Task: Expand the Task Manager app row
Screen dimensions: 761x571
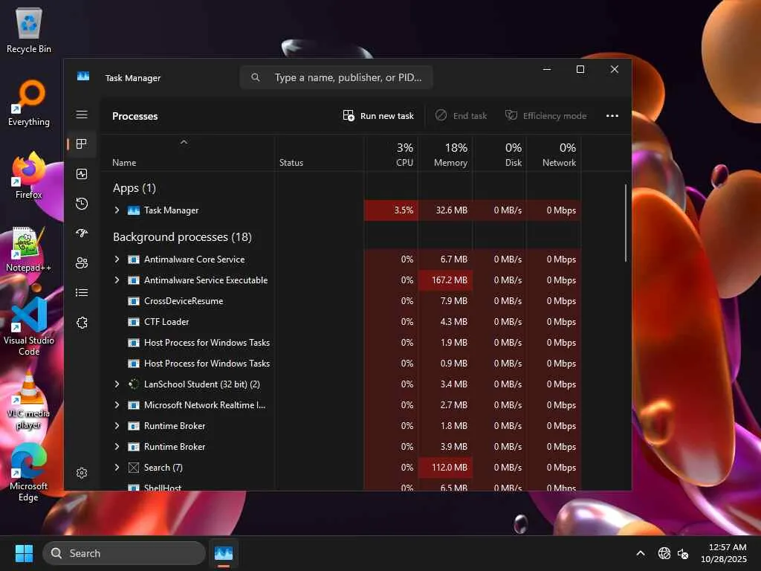Action: click(117, 210)
